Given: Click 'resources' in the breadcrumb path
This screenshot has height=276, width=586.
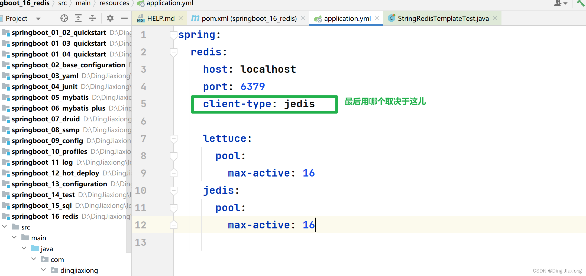Looking at the screenshot, I should click(x=114, y=3).
